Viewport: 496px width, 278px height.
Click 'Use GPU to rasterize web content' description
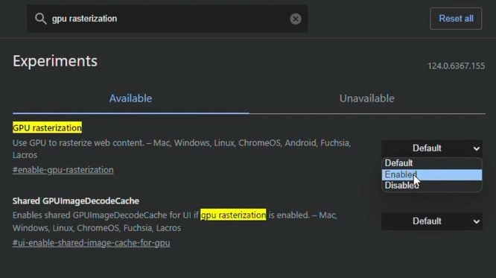(x=182, y=149)
